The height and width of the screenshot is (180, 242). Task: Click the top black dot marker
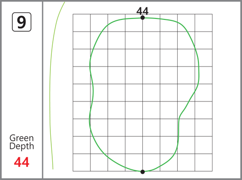pos(142,17)
